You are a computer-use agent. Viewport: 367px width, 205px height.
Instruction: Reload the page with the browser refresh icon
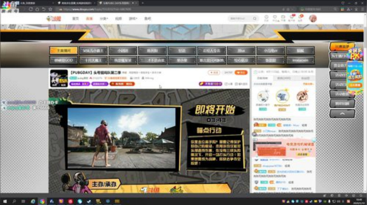tap(31, 9)
